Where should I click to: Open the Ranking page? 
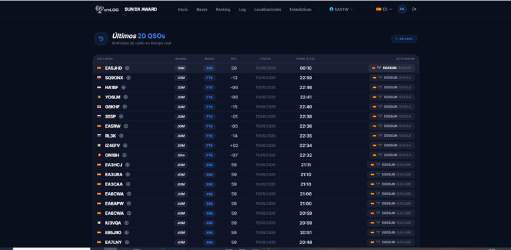coord(223,9)
